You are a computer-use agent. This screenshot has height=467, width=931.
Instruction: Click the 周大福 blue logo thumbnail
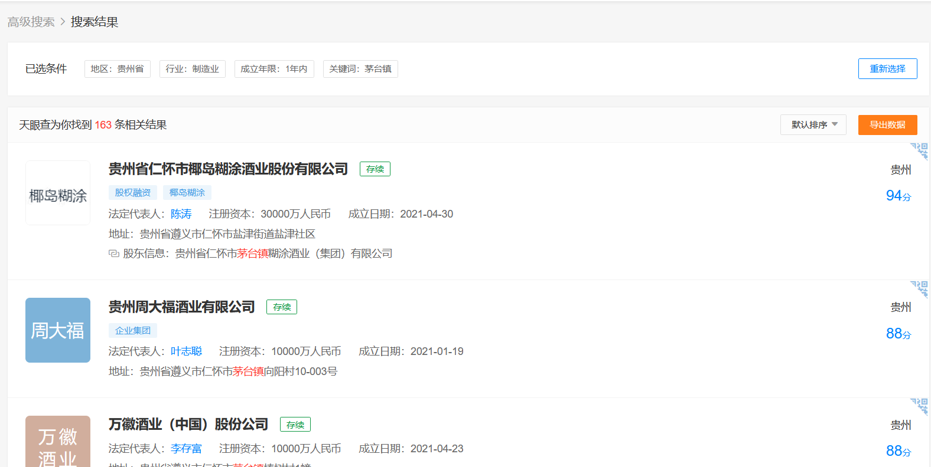coord(58,330)
